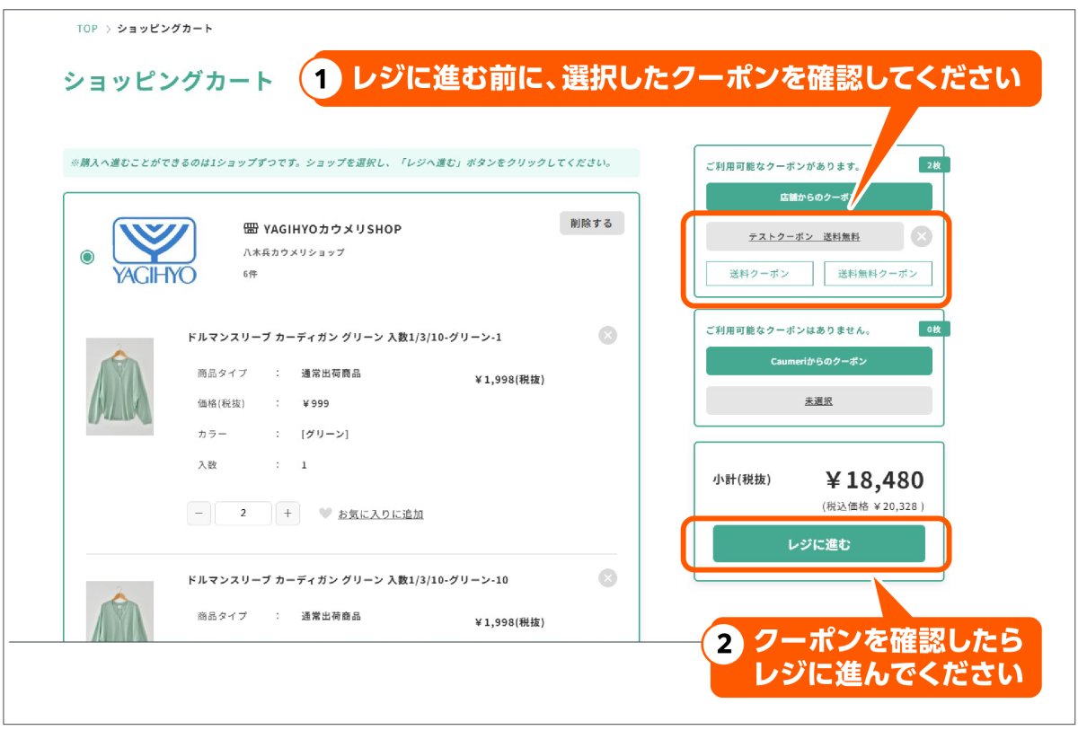Click the お気に入りに追加 link
This screenshot has width=1078, height=730.
(380, 515)
